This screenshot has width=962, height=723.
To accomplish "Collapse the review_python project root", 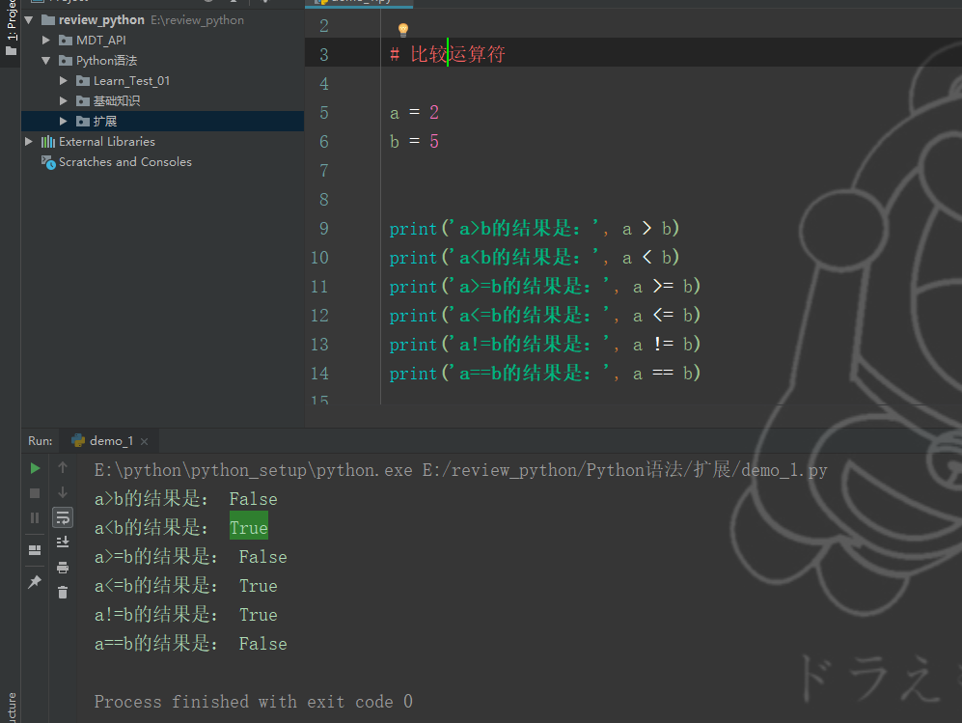I will (29, 20).
